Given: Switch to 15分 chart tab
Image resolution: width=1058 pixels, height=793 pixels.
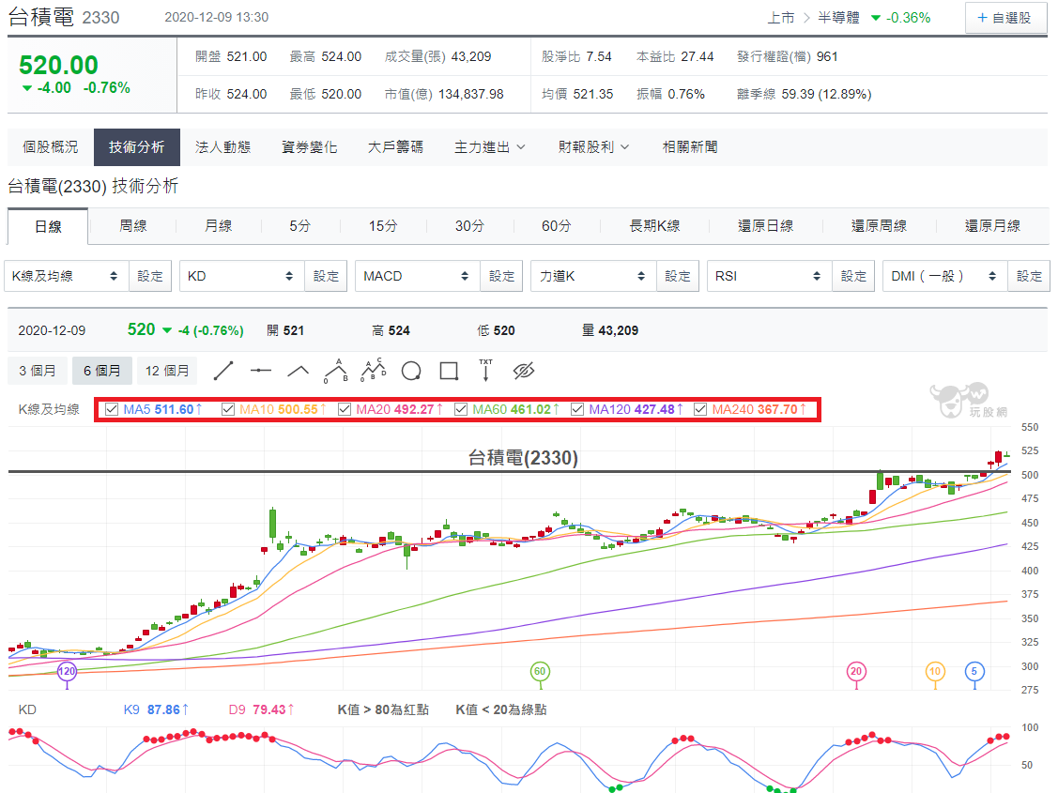Looking at the screenshot, I should tap(383, 226).
